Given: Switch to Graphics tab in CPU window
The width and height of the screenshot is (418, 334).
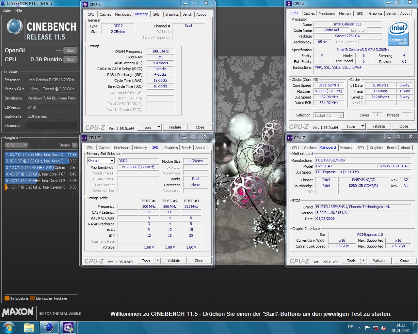Looking at the screenshot, I should [x=376, y=13].
